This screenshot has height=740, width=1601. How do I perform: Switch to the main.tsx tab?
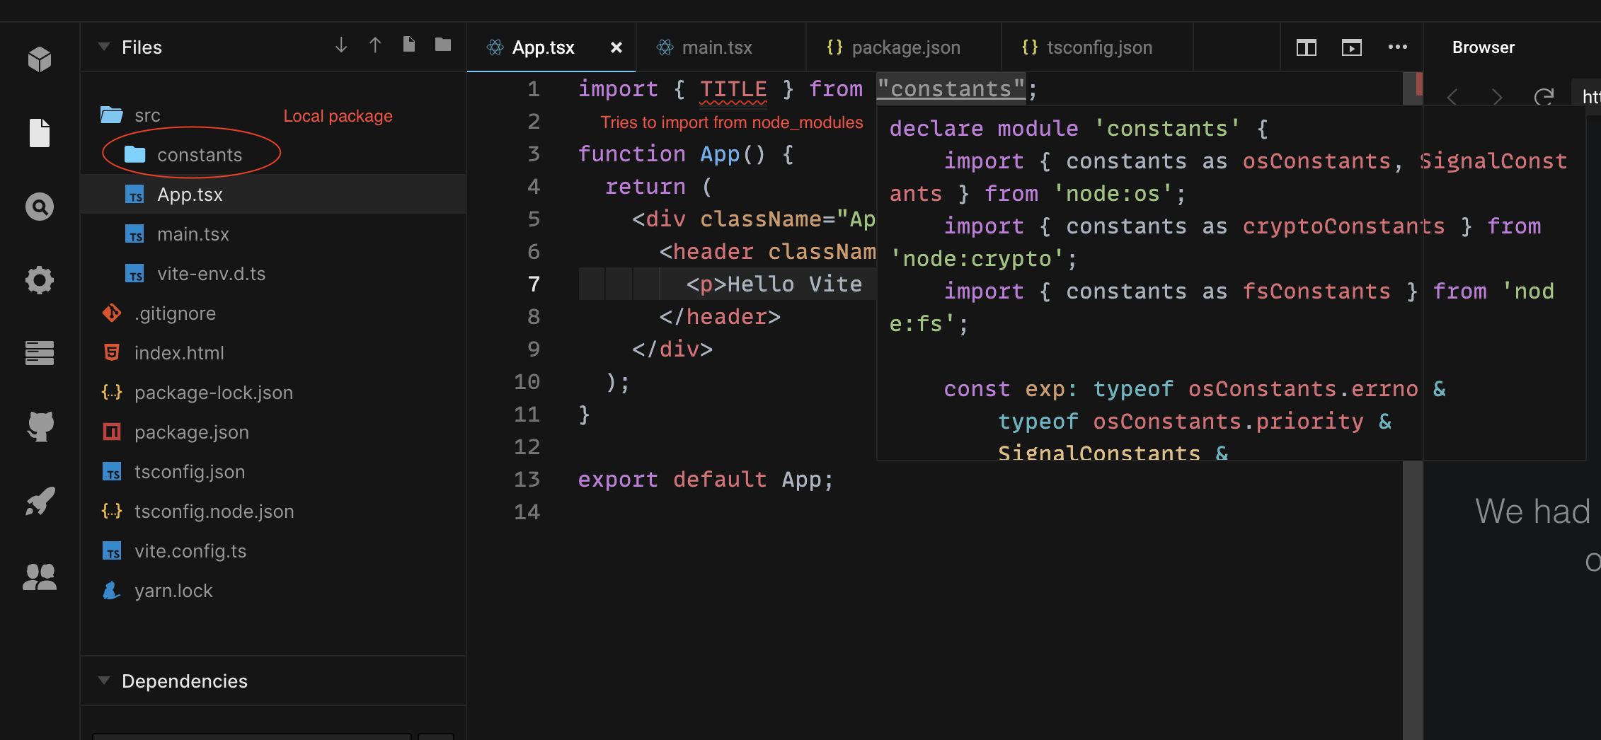(716, 47)
